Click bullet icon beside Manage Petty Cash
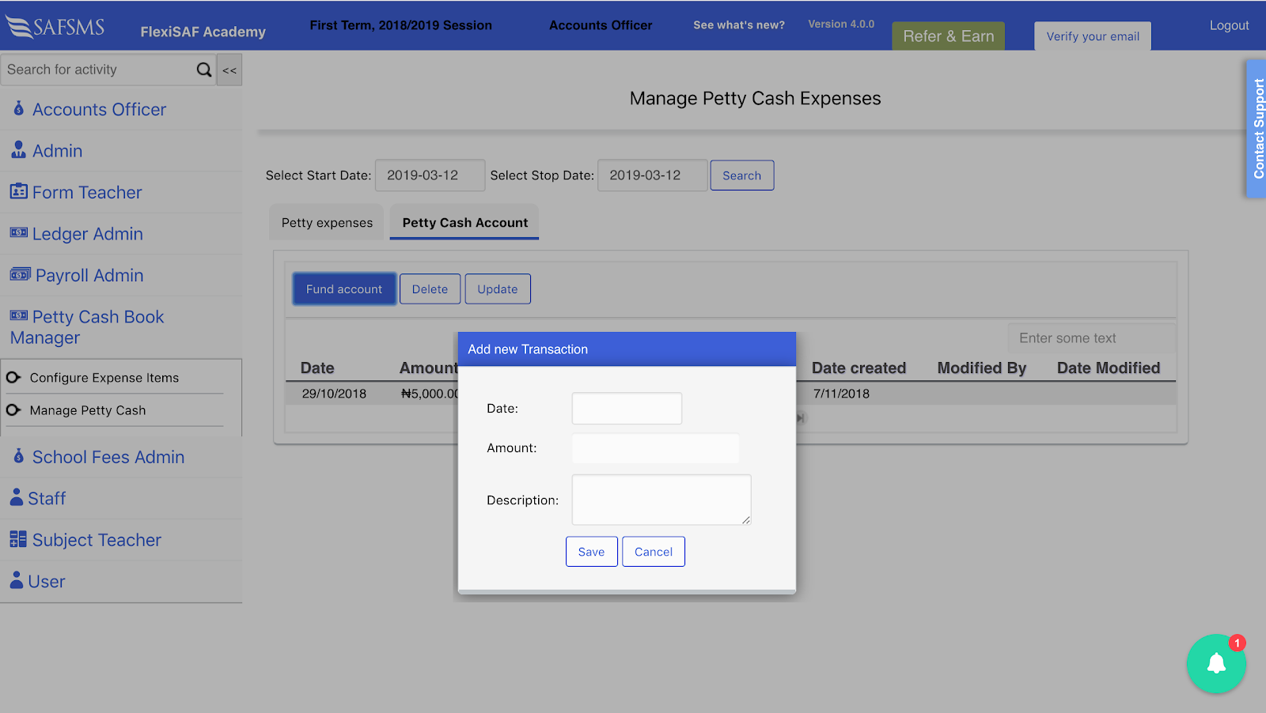This screenshot has height=713, width=1266. (x=13, y=410)
